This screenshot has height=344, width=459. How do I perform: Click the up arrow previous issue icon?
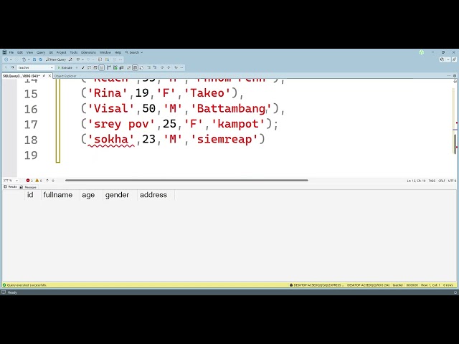[47, 181]
